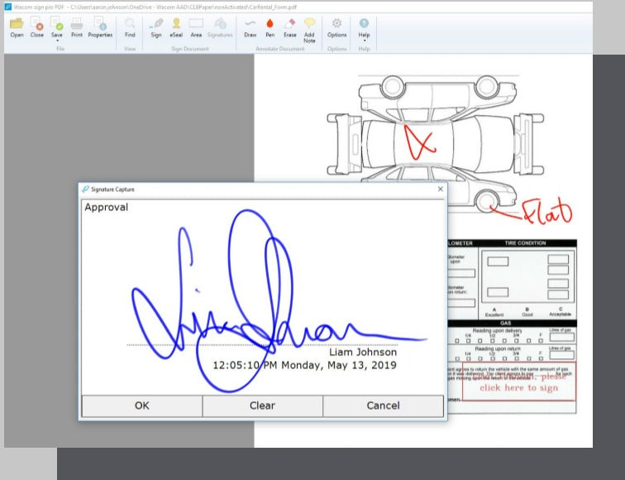Viewport: 625px width, 480px height.
Task: Open a PDF with the Open icon
Action: (x=17, y=27)
